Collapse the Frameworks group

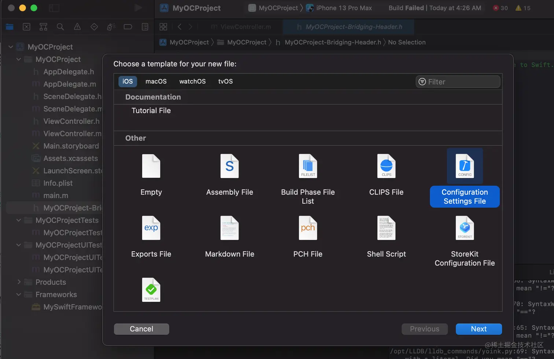point(19,294)
